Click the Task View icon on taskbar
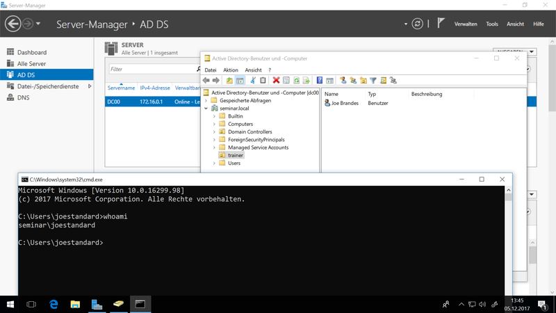 [31, 304]
